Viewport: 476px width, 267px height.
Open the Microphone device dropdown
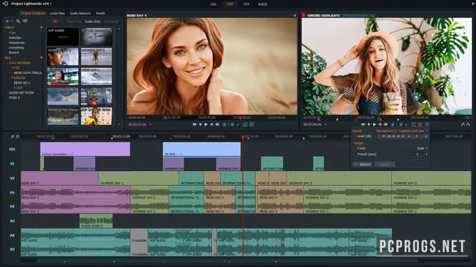click(x=427, y=131)
